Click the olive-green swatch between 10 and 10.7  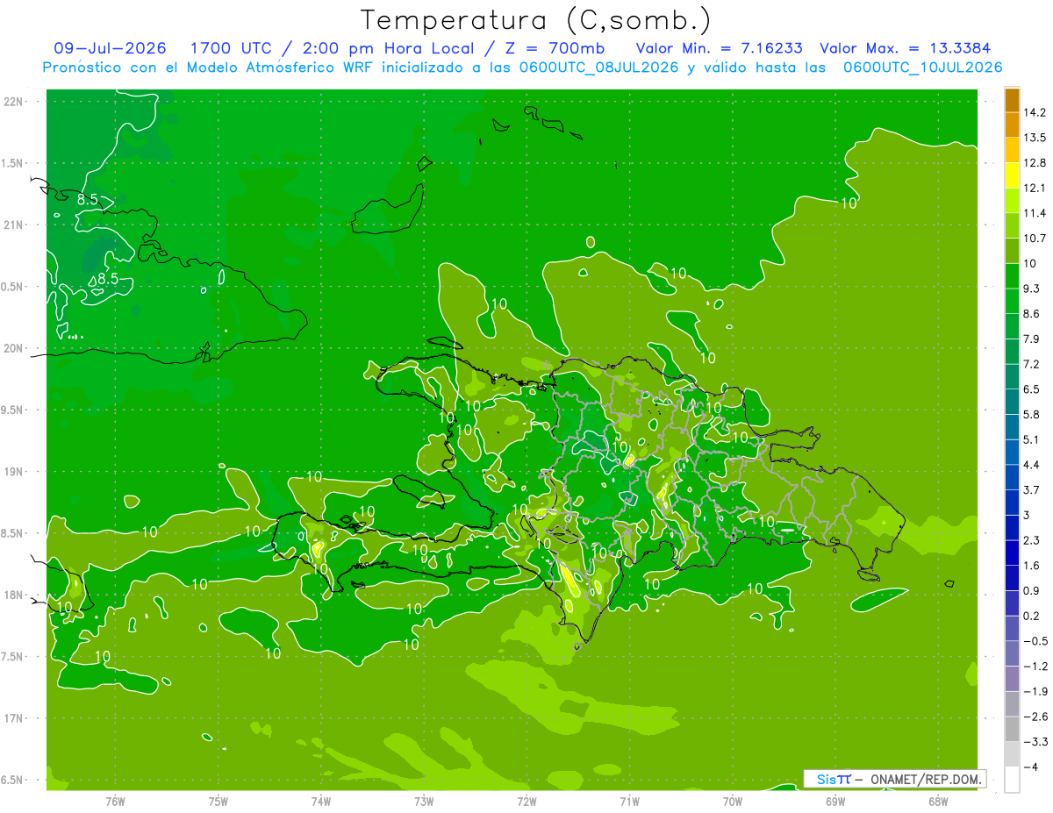[x=1012, y=251]
